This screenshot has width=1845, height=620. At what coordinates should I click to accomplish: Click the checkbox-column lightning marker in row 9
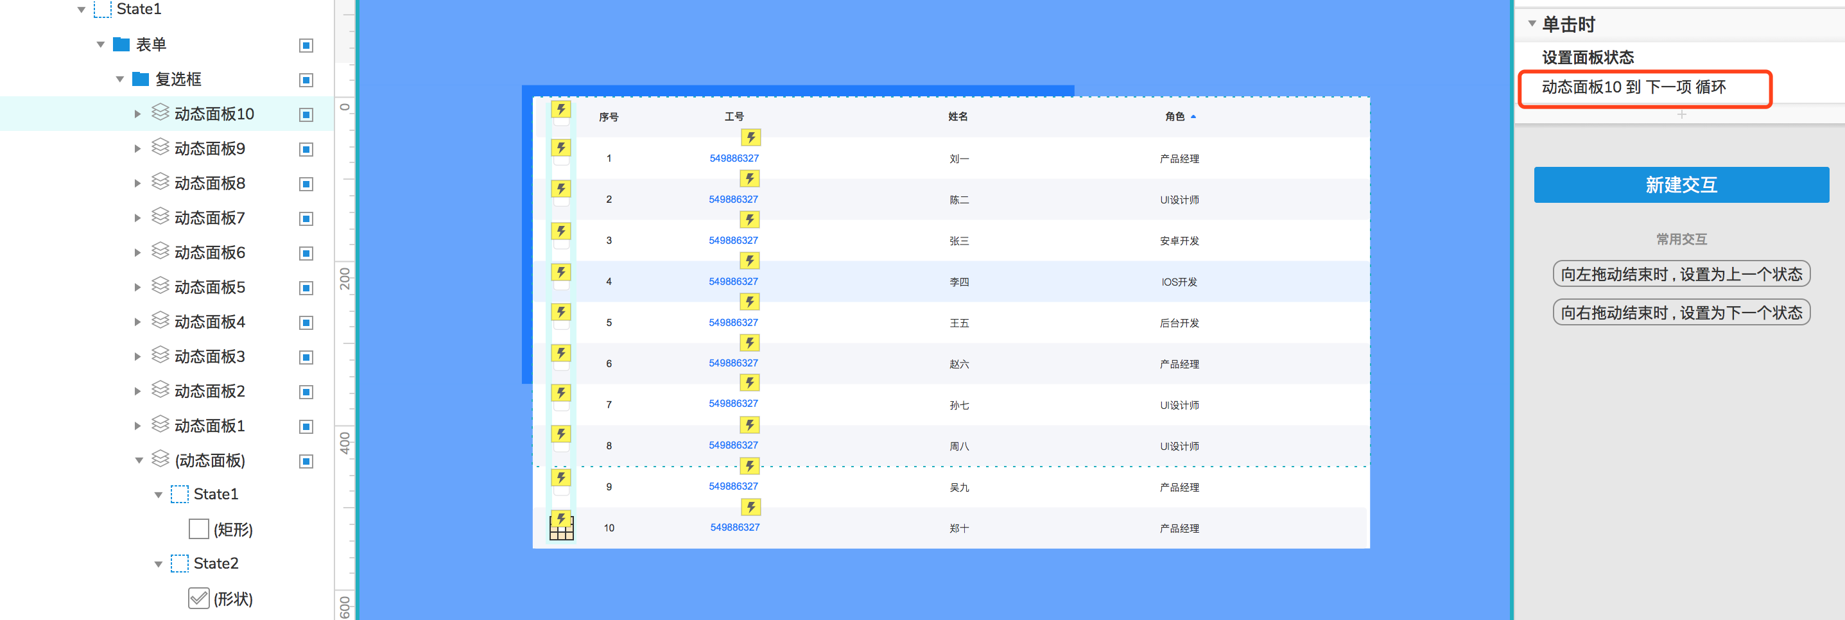tap(561, 478)
